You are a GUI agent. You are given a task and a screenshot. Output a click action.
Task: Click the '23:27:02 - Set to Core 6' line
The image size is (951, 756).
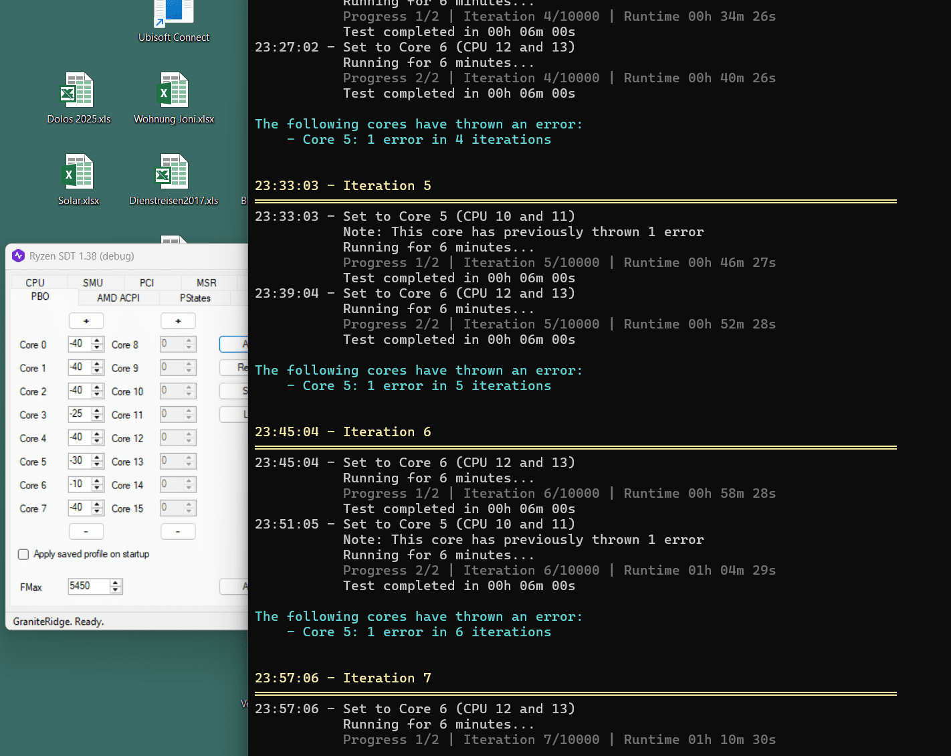coord(415,47)
